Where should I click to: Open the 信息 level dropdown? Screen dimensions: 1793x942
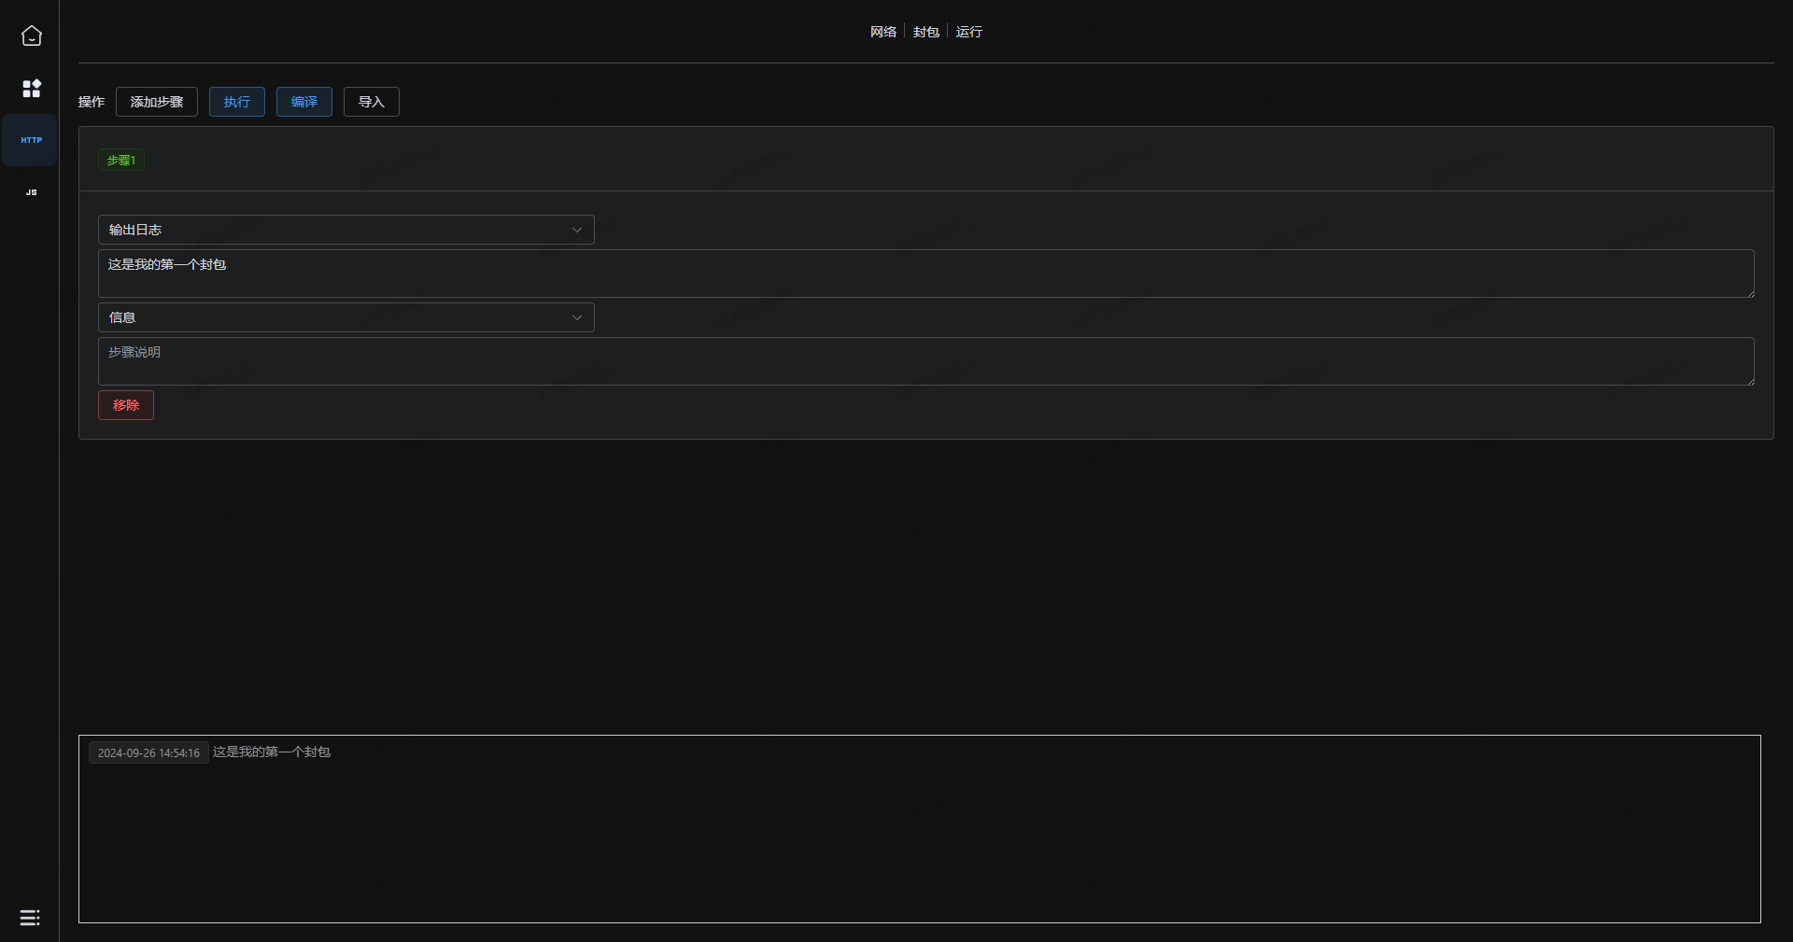(346, 317)
